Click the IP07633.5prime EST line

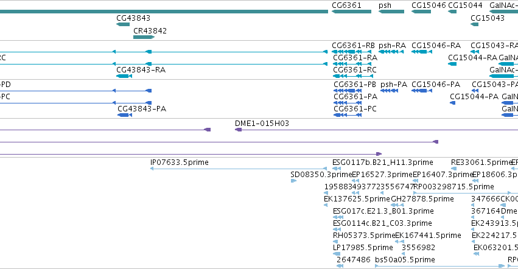coord(239,169)
